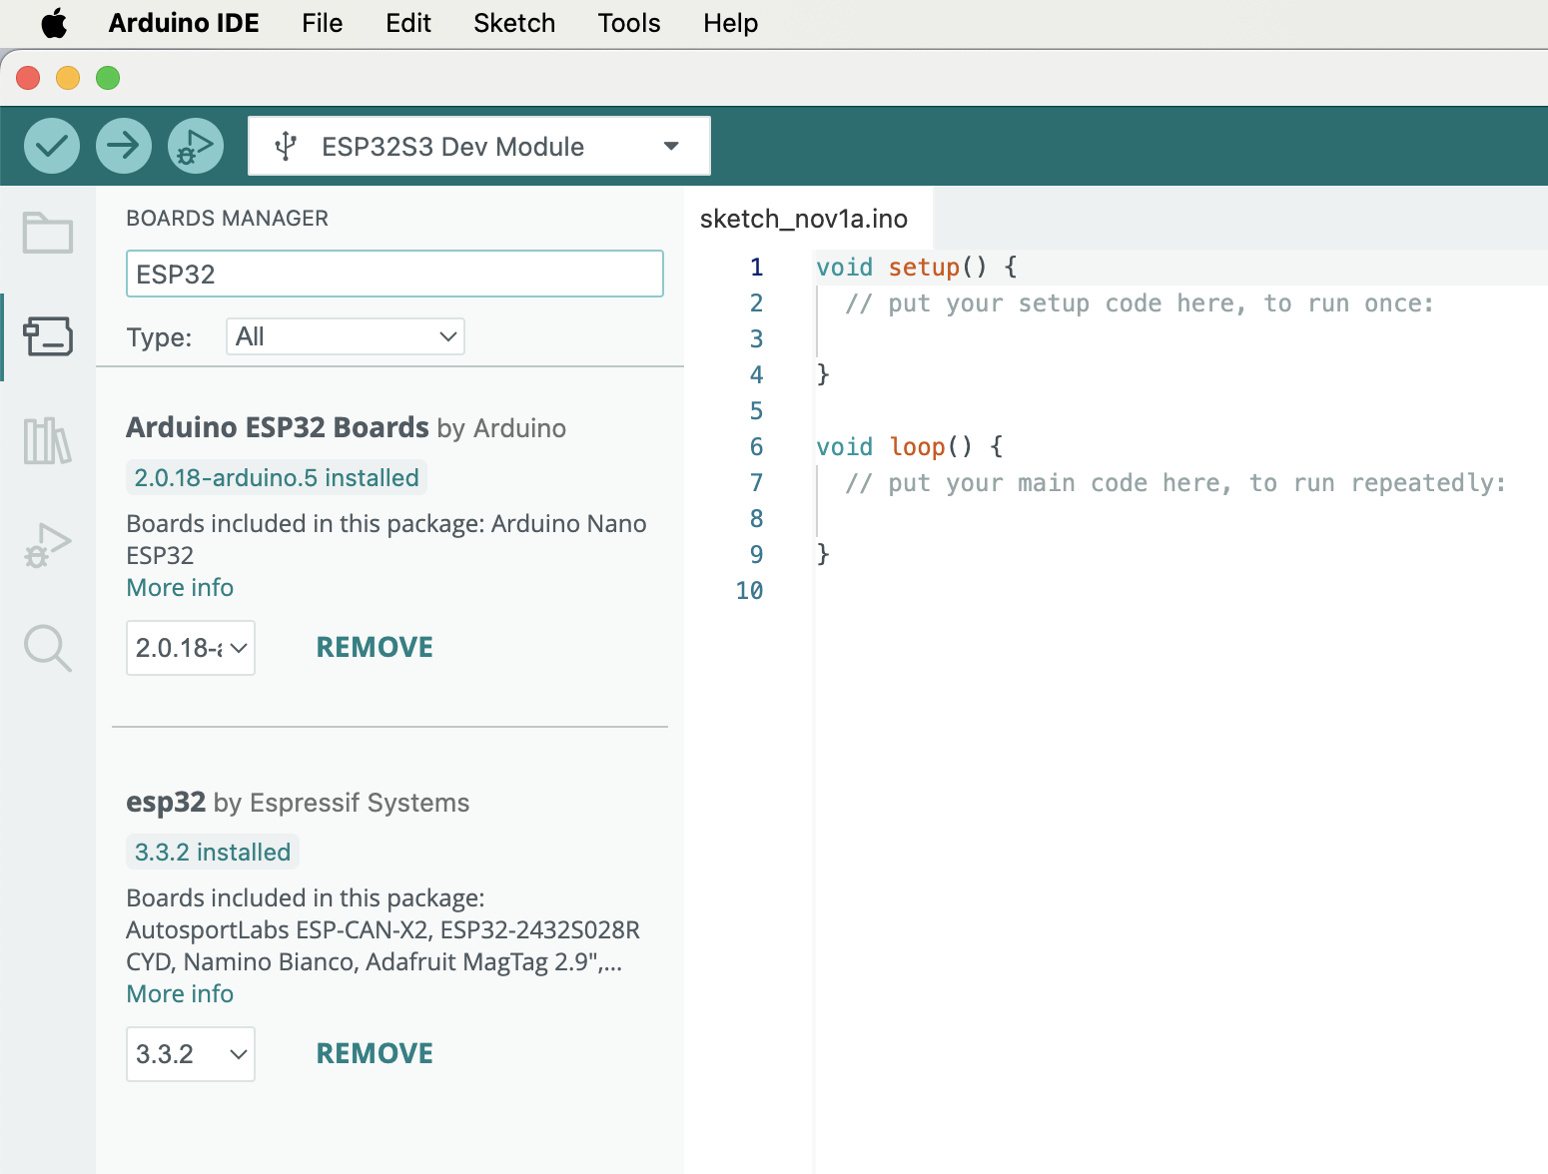Open the Tools menu

pyautogui.click(x=629, y=23)
